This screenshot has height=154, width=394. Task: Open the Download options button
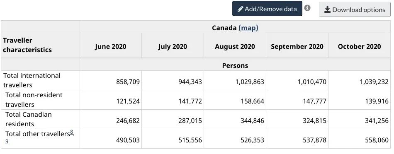coord(355,10)
